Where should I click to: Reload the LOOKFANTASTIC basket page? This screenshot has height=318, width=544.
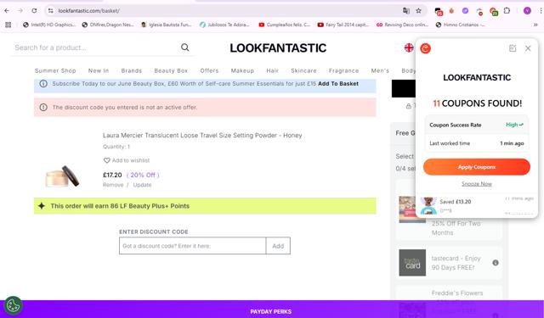coord(34,11)
